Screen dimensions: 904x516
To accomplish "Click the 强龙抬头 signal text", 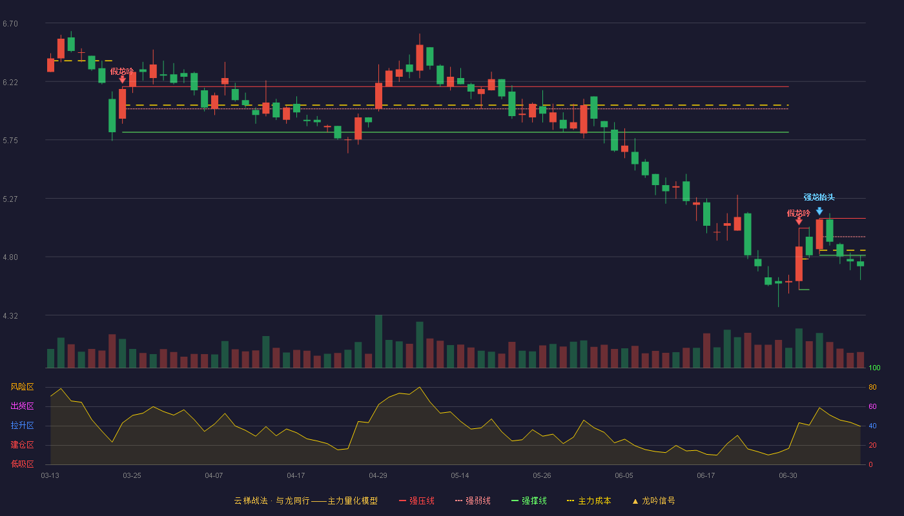I will tap(819, 197).
